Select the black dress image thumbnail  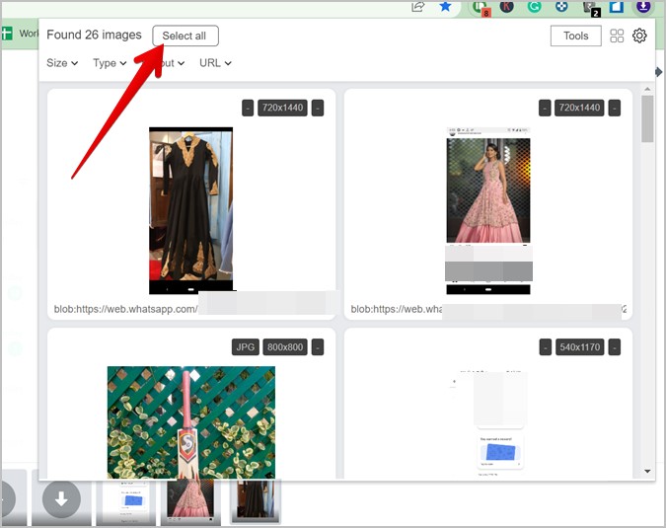pyautogui.click(x=190, y=210)
